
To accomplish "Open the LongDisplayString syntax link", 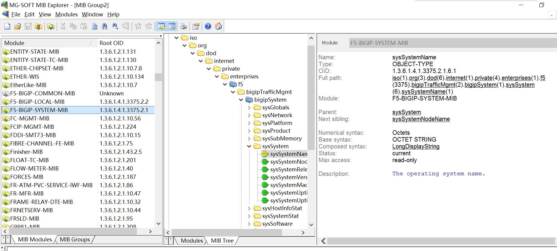I will point(416,146).
